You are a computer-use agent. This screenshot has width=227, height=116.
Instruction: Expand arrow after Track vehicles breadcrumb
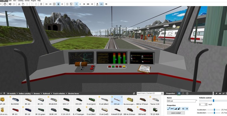point(67,93)
